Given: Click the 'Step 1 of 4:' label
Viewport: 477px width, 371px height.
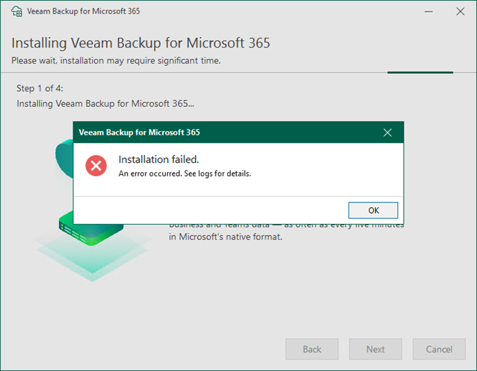Looking at the screenshot, I should pyautogui.click(x=40, y=89).
